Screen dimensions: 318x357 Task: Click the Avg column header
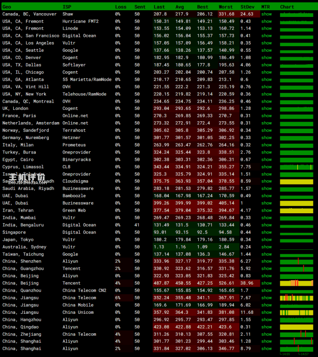click(x=180, y=7)
